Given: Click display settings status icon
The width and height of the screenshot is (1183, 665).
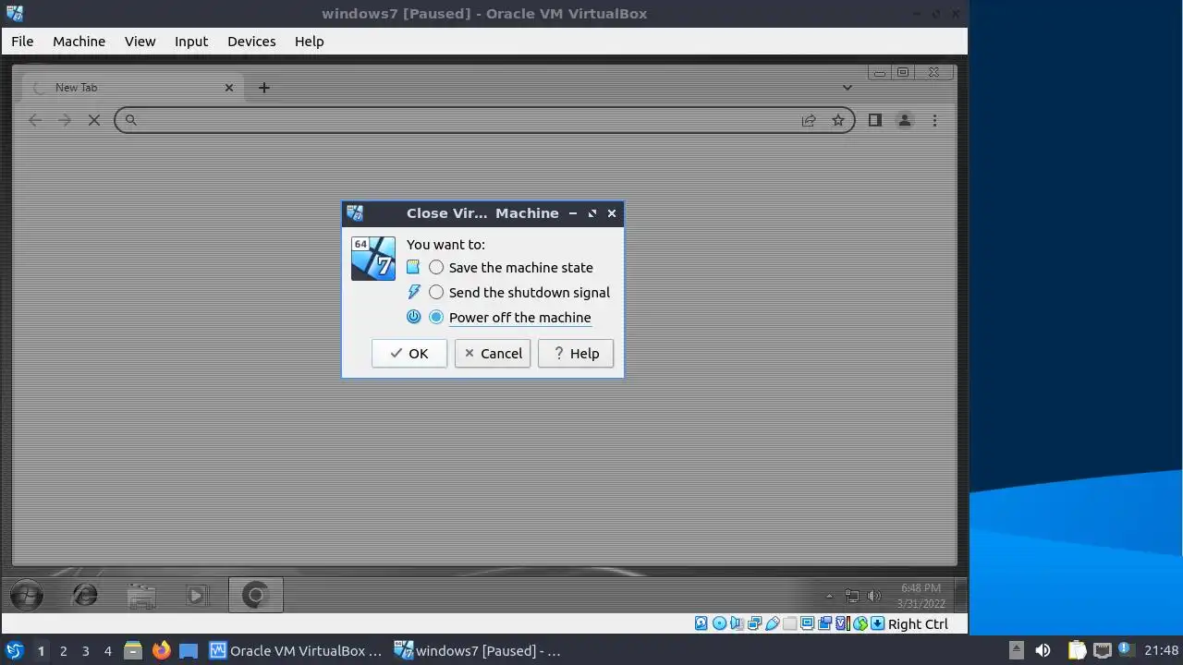Looking at the screenshot, I should click(807, 623).
